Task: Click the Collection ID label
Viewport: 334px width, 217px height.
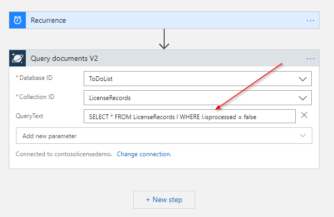Action: pyautogui.click(x=38, y=97)
